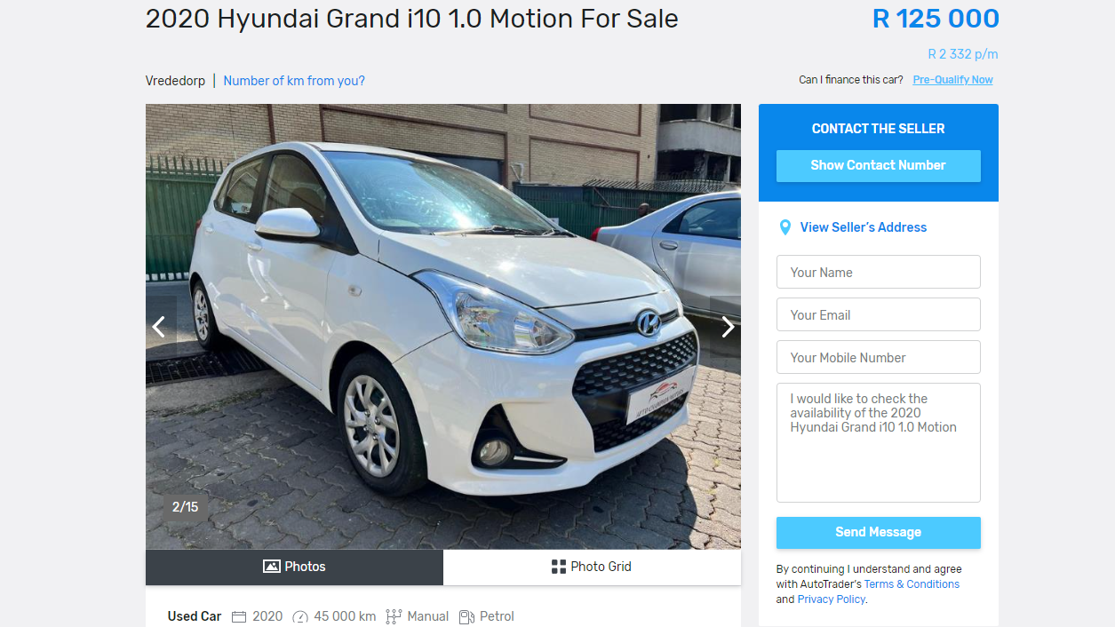Image resolution: width=1115 pixels, height=627 pixels.
Task: Click the odometer mileage icon
Action: pyautogui.click(x=300, y=616)
